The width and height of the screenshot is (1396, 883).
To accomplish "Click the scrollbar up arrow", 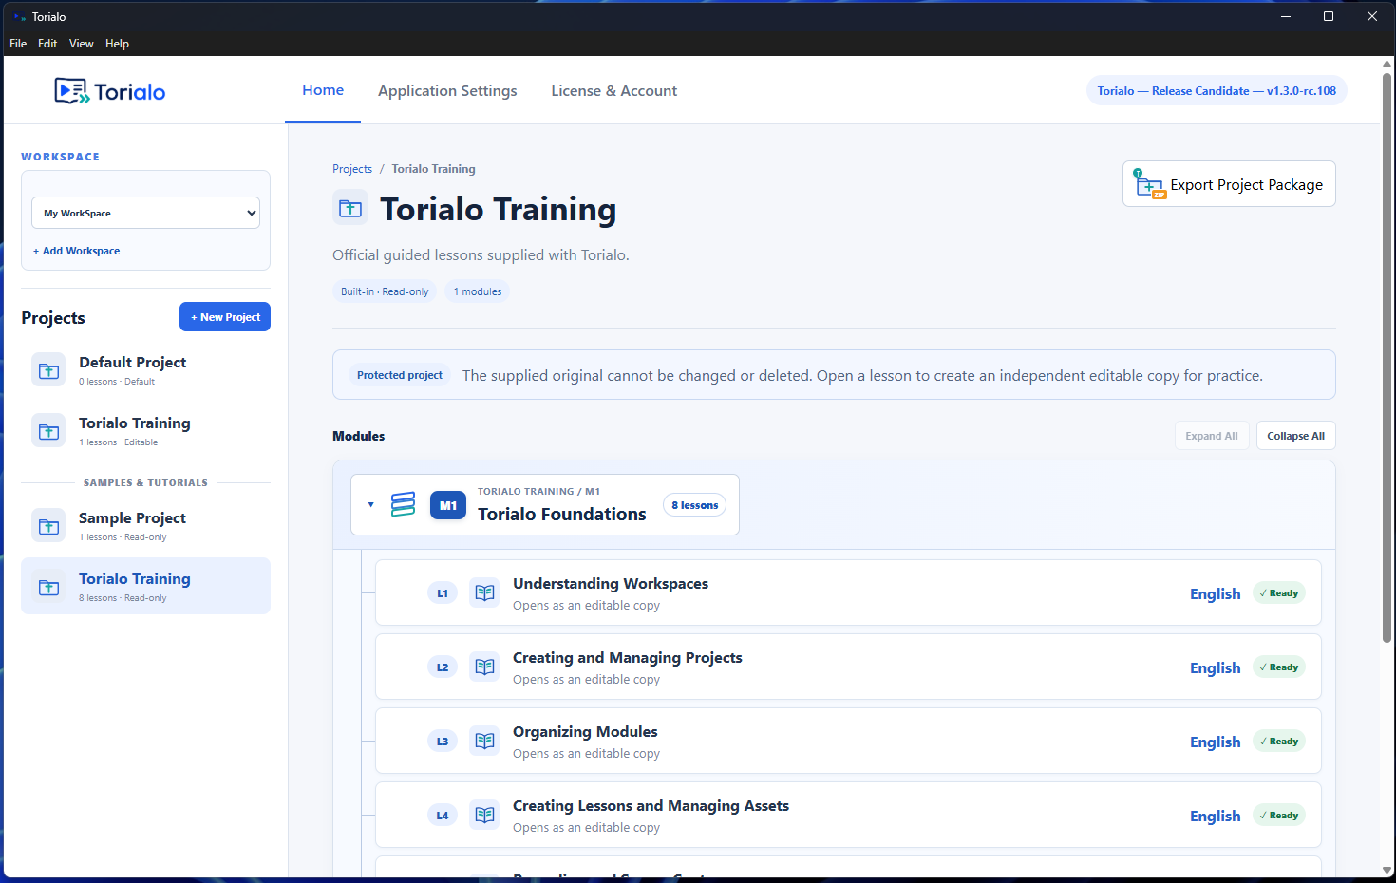I will coord(1387,65).
